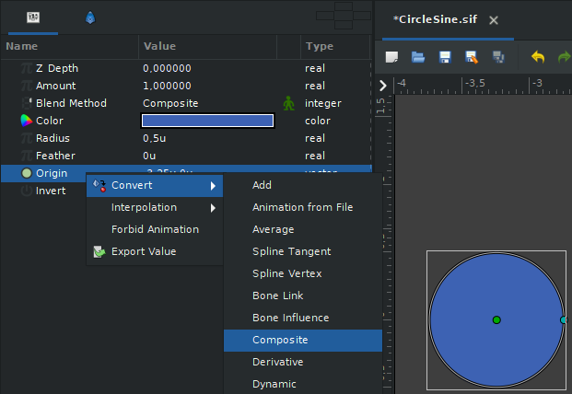This screenshot has height=394, width=572.
Task: Click the green origin handle in circle
Action: pos(496,320)
